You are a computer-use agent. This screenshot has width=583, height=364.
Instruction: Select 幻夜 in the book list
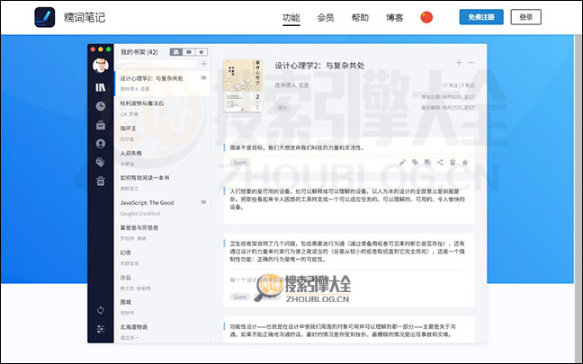[x=163, y=257]
